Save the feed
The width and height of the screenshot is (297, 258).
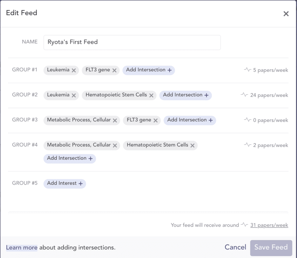[271, 247]
